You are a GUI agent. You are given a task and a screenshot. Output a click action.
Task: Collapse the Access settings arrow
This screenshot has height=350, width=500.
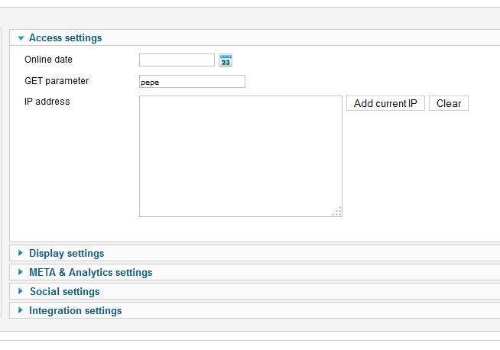21,38
